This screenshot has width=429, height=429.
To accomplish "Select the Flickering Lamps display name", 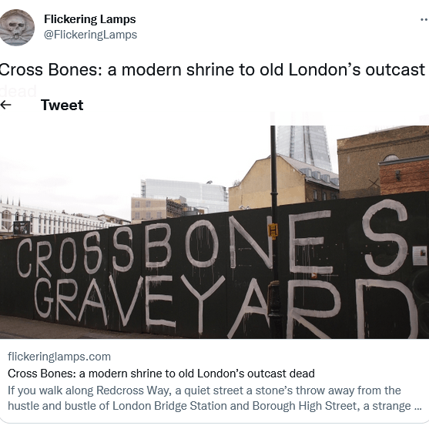I will click(x=90, y=19).
